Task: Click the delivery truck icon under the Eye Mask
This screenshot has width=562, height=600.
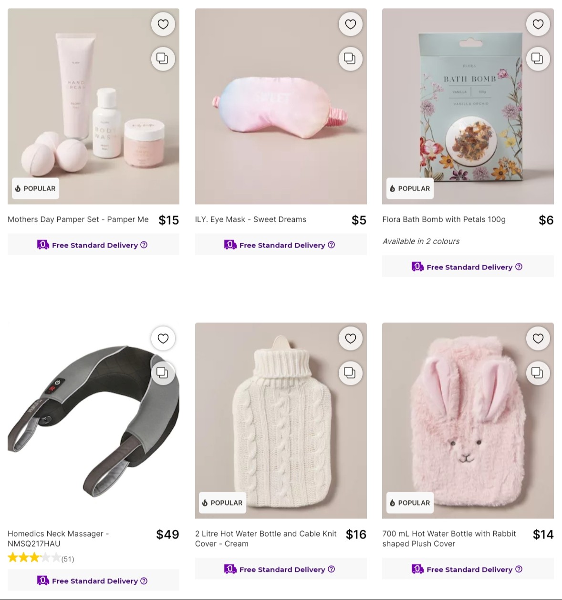Action: [x=230, y=245]
